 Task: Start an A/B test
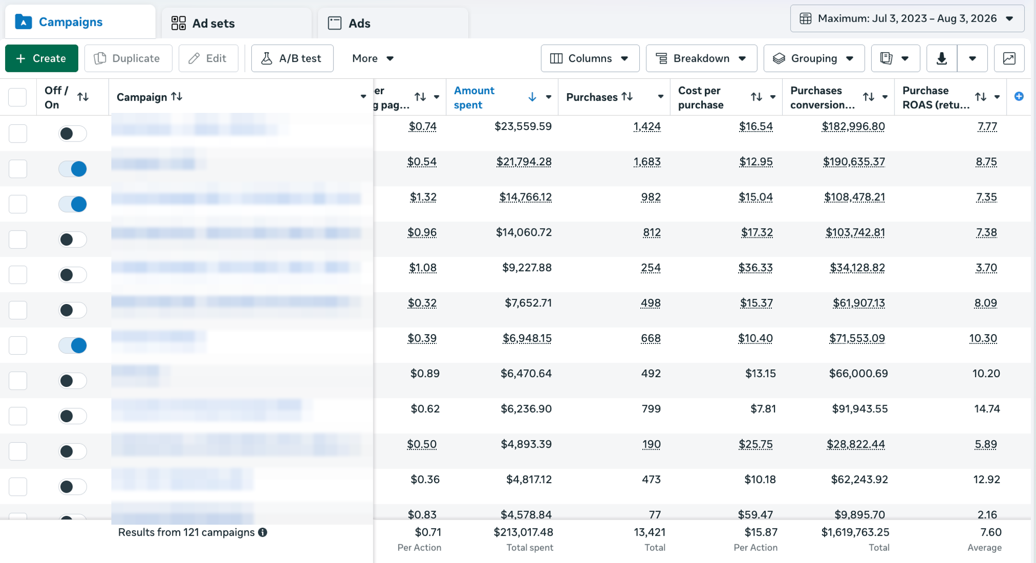point(292,59)
